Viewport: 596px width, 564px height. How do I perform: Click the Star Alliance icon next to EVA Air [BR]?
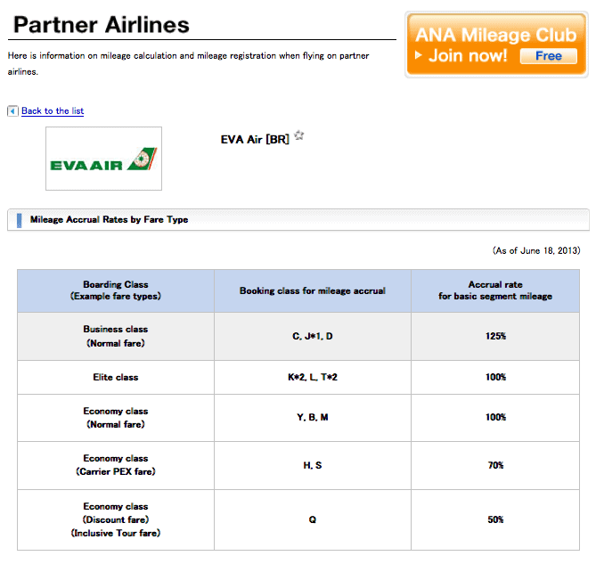click(299, 135)
